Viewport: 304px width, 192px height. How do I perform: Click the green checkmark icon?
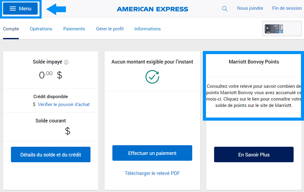pos(152,77)
